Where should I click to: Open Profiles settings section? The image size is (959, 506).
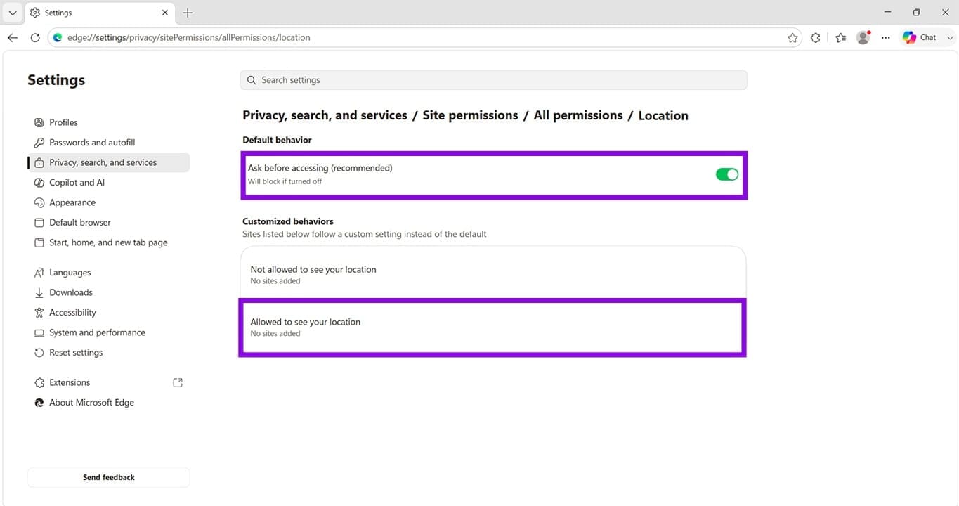tap(109, 122)
